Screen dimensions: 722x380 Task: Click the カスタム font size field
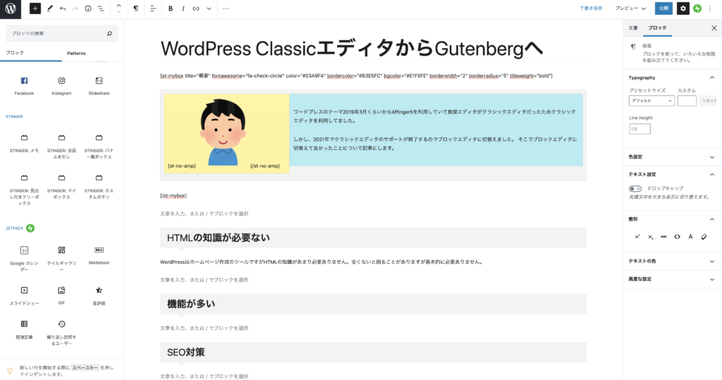pos(687,101)
